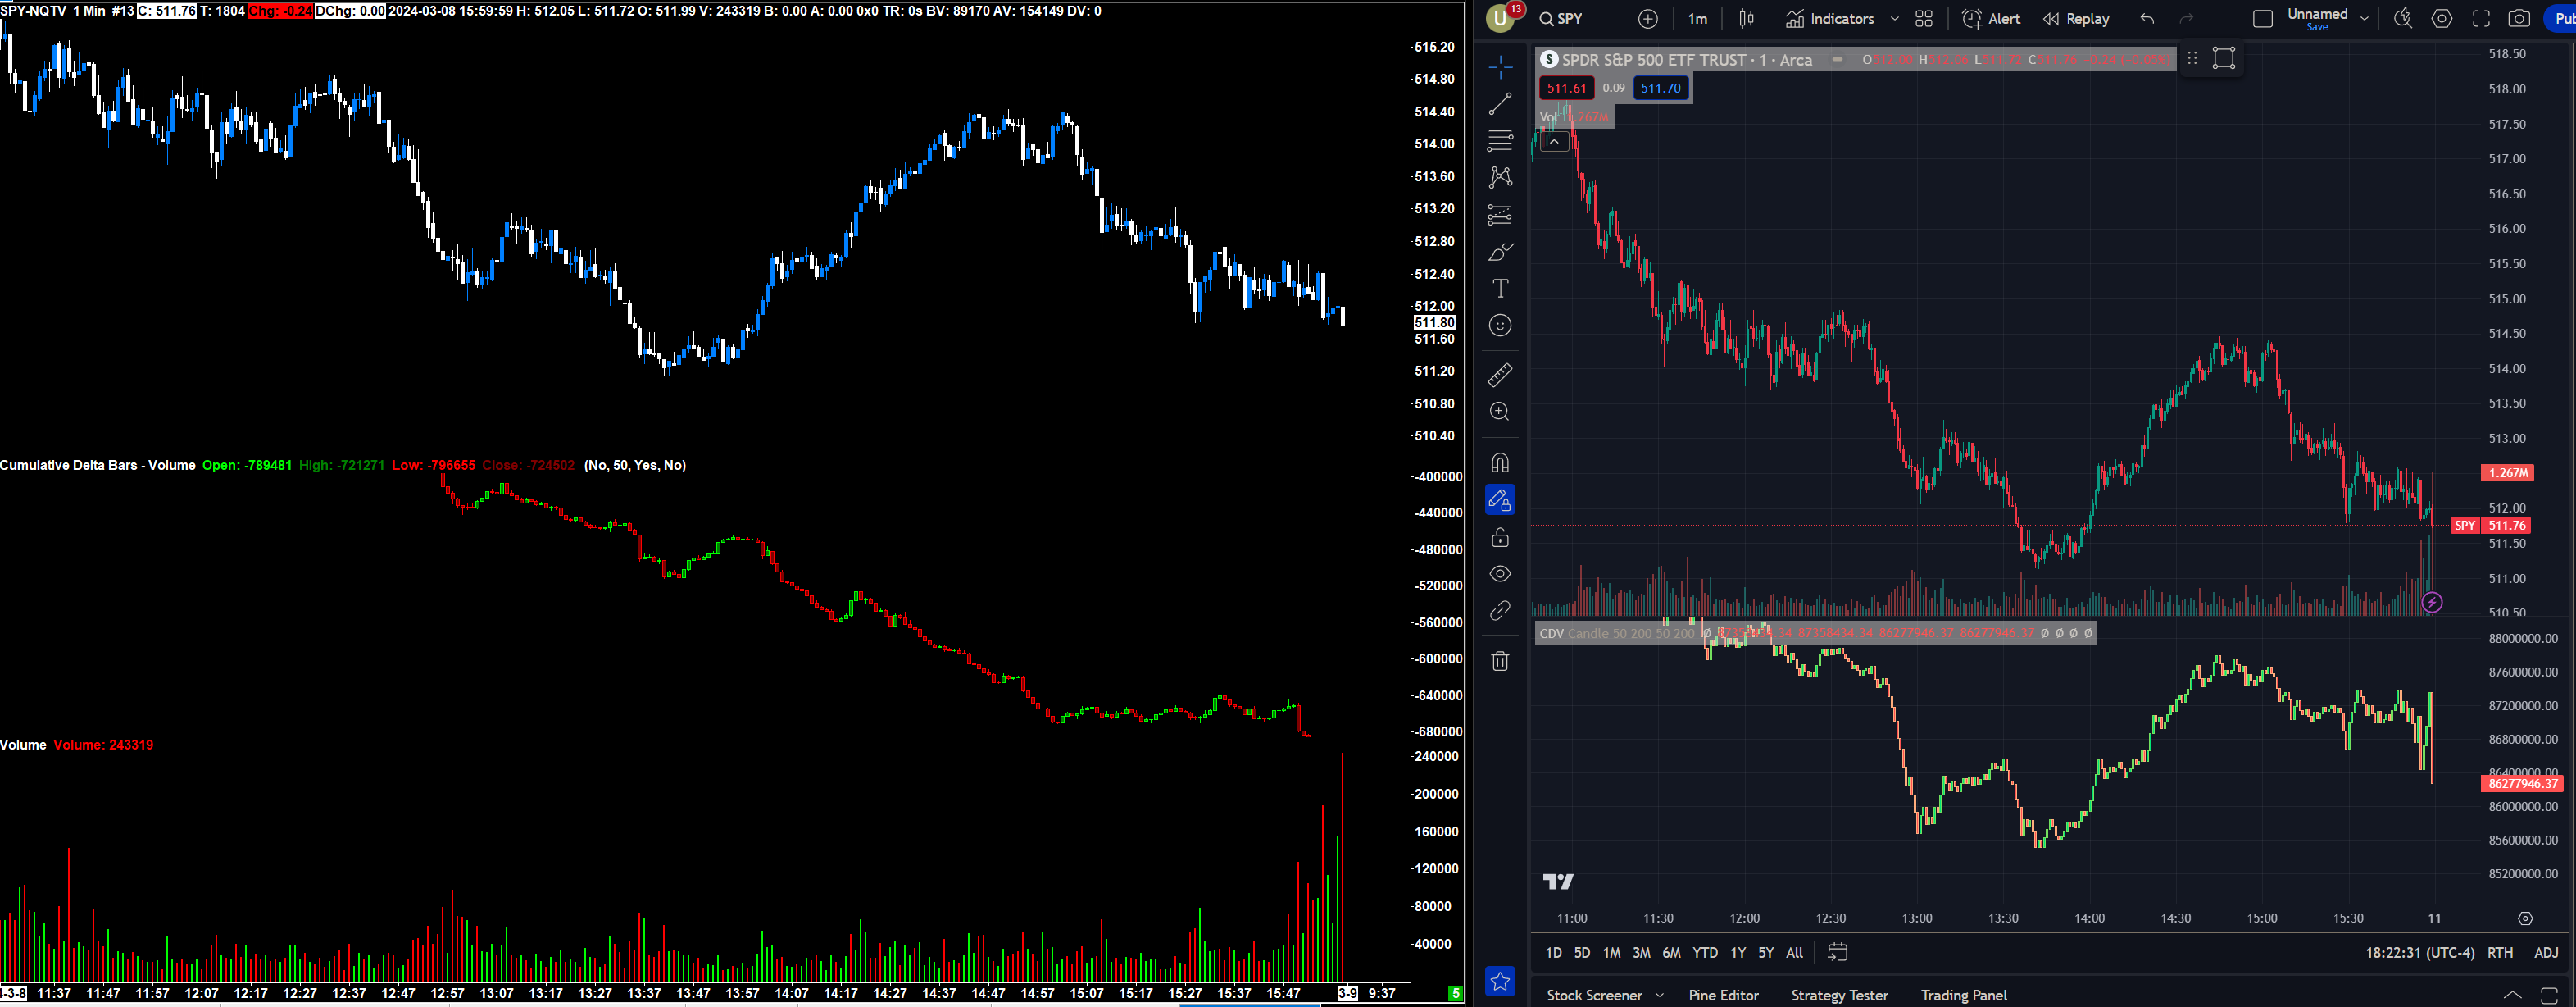Open the chart patterns tool
Viewport: 2576px width, 1007px height.
(x=1500, y=177)
